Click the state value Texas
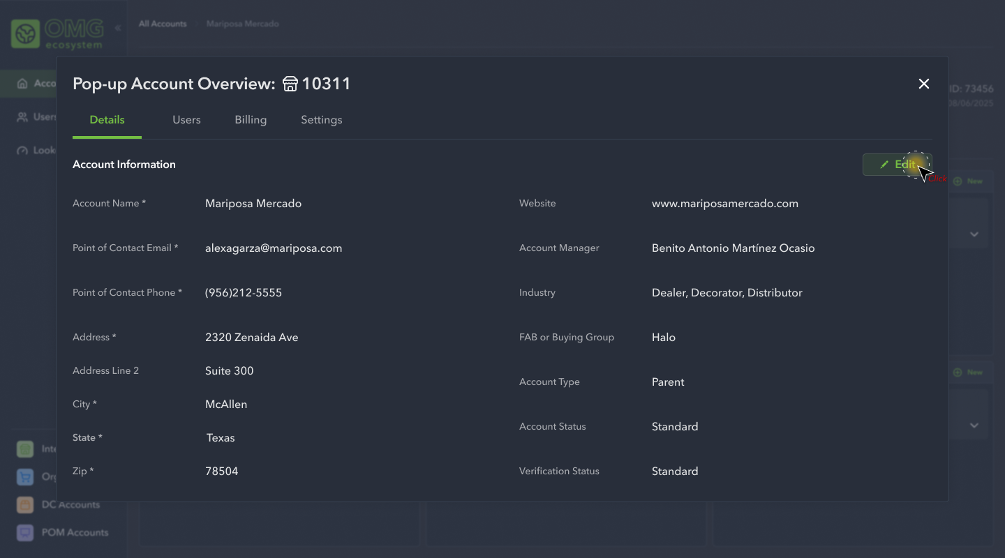This screenshot has width=1005, height=558. click(x=221, y=438)
